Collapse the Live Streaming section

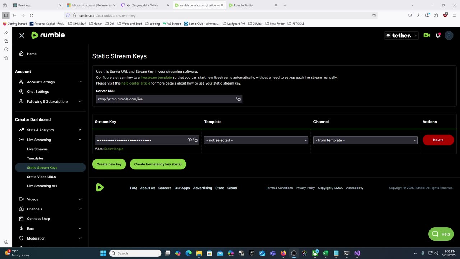click(50, 140)
